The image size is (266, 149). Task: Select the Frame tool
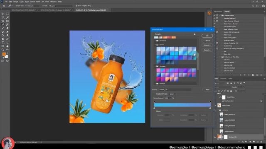pyautogui.click(x=7, y=21)
